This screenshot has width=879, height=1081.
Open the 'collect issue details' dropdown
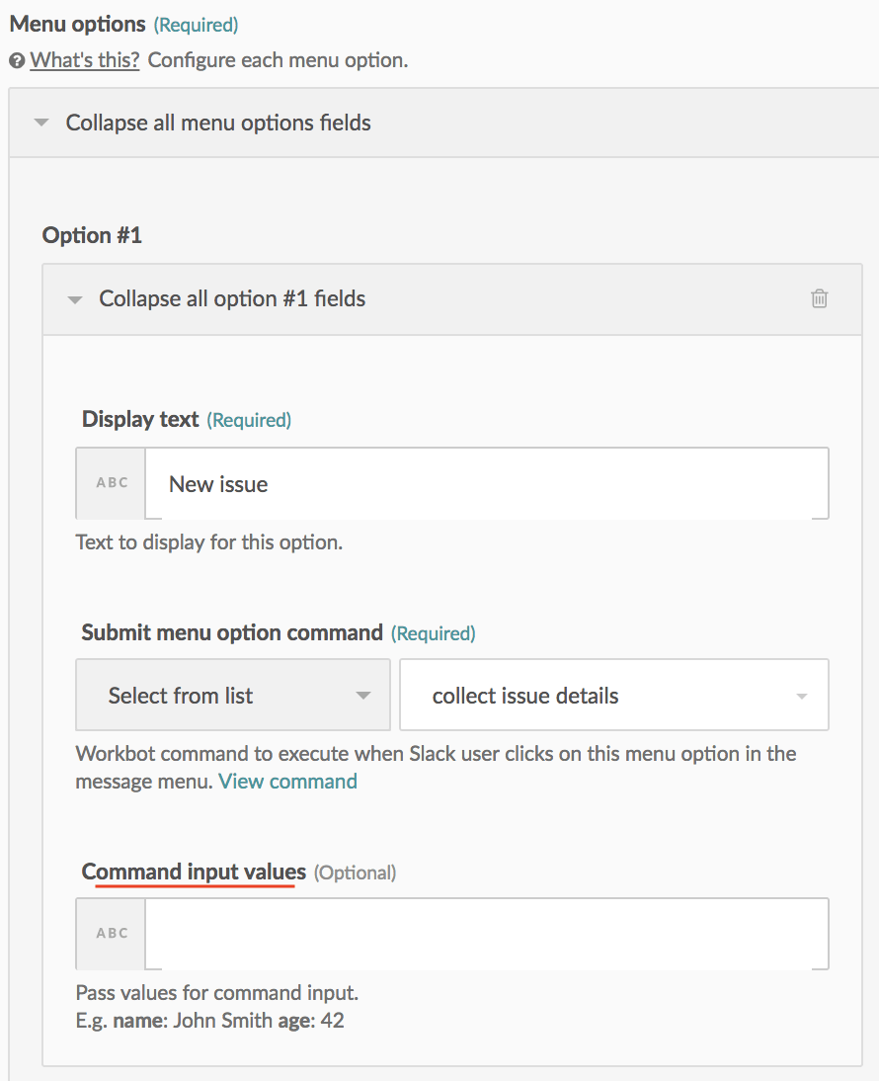(613, 696)
